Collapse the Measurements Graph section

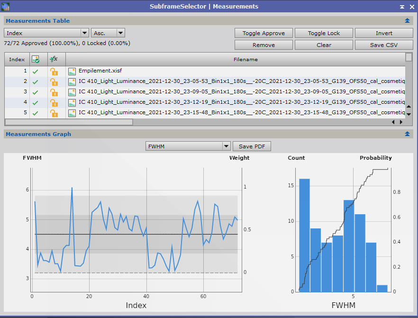(407, 134)
